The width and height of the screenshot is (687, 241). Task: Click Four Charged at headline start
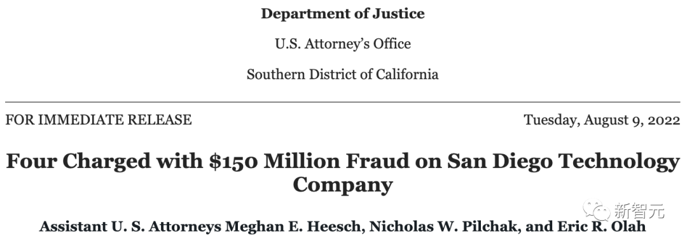tap(78, 162)
